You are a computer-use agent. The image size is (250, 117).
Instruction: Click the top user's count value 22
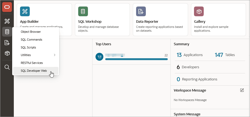(x=166, y=56)
